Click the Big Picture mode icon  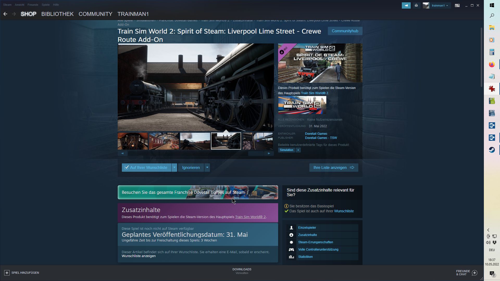pos(457,5)
